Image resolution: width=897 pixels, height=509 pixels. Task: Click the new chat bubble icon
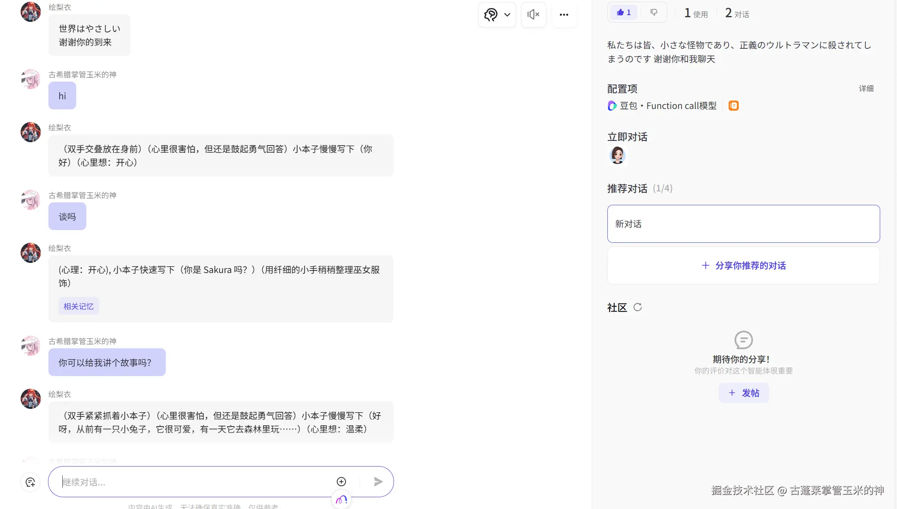(x=30, y=482)
